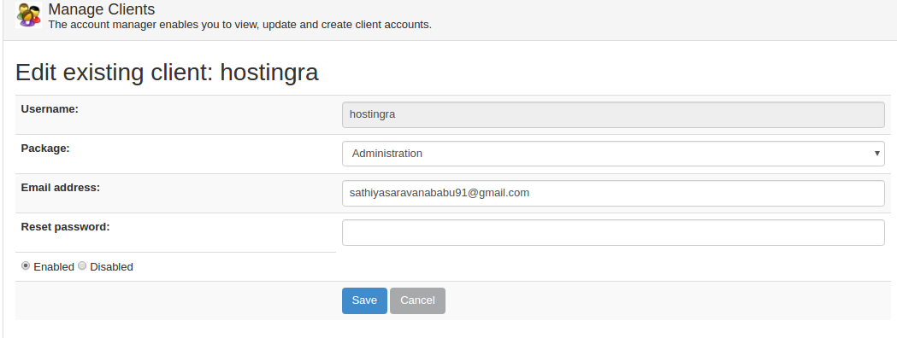Click the Manage Clients heading text
Screen dimensions: 897x338
(101, 9)
